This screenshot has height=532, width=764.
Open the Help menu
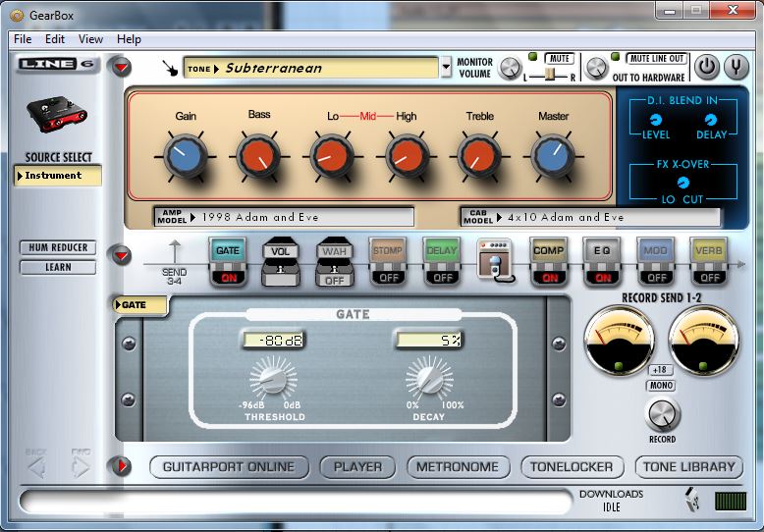pyautogui.click(x=129, y=39)
